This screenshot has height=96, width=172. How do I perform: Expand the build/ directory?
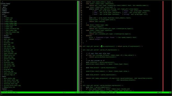5,9
